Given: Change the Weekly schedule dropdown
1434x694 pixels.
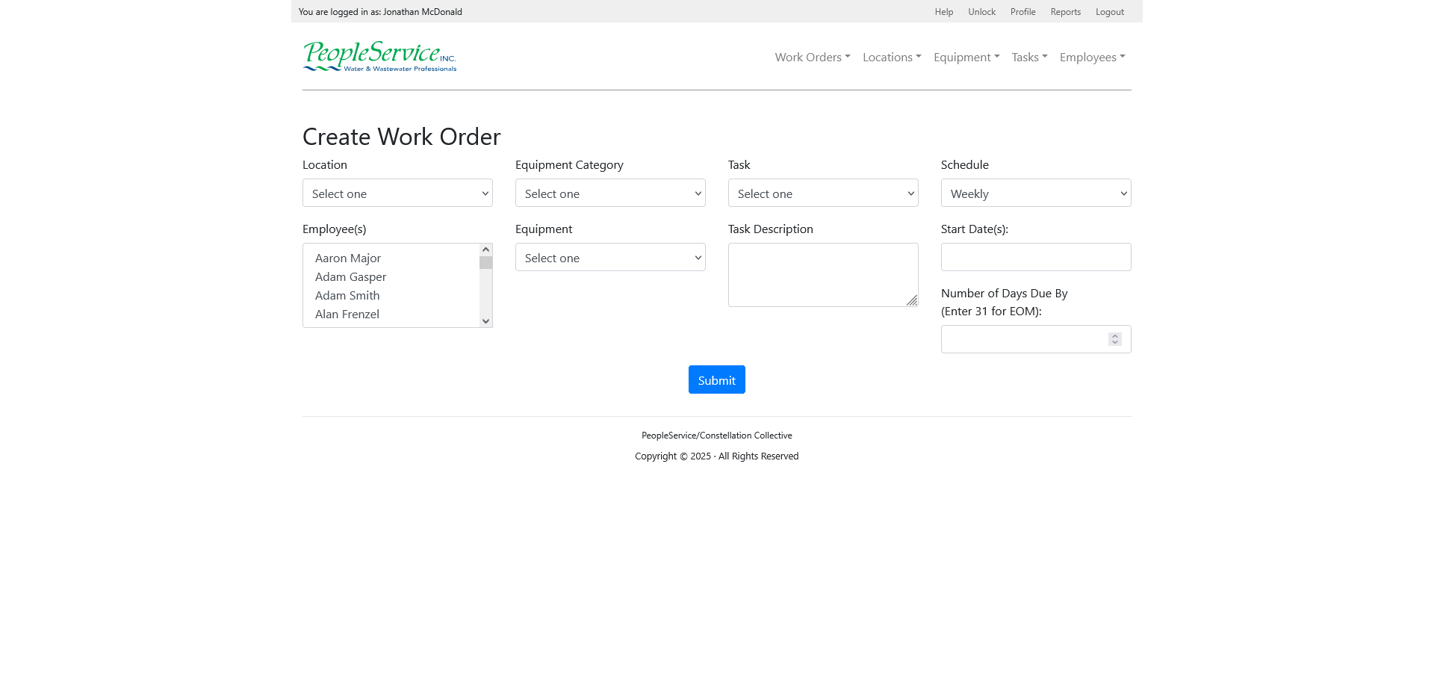Looking at the screenshot, I should click(x=1036, y=193).
